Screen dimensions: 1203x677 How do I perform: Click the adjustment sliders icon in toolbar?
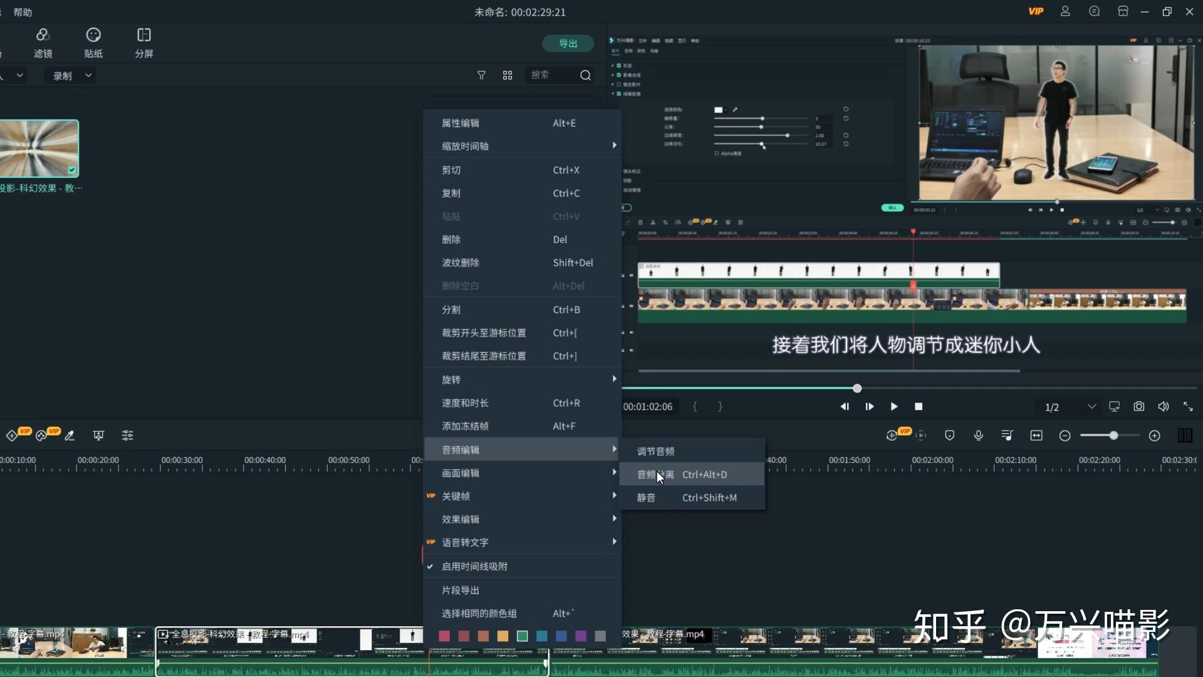pos(127,435)
